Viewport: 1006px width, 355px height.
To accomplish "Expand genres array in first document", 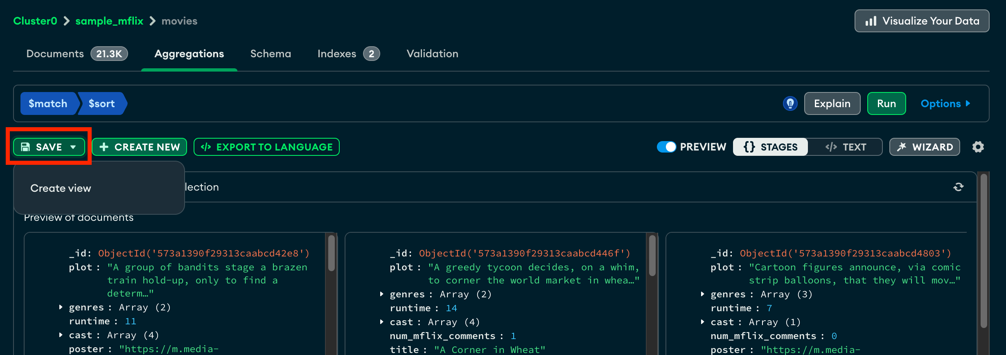I will click(x=61, y=307).
